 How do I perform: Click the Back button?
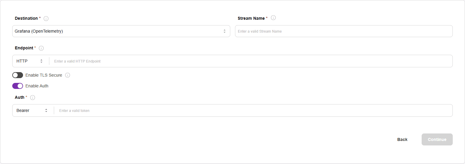pyautogui.click(x=402, y=139)
